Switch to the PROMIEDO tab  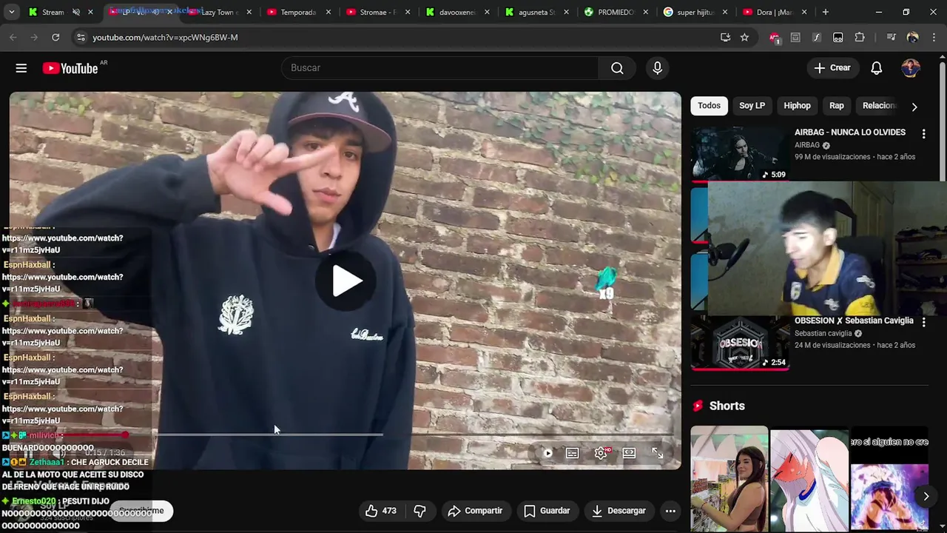[614, 12]
